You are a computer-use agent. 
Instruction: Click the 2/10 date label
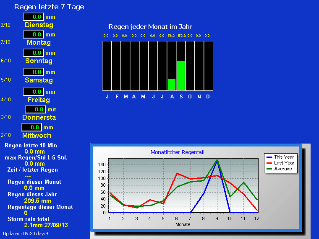tap(6, 135)
